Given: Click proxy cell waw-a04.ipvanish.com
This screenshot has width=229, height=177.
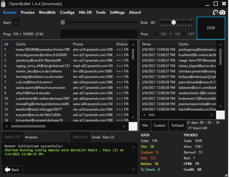Looking at the screenshot, I should click(93, 104).
